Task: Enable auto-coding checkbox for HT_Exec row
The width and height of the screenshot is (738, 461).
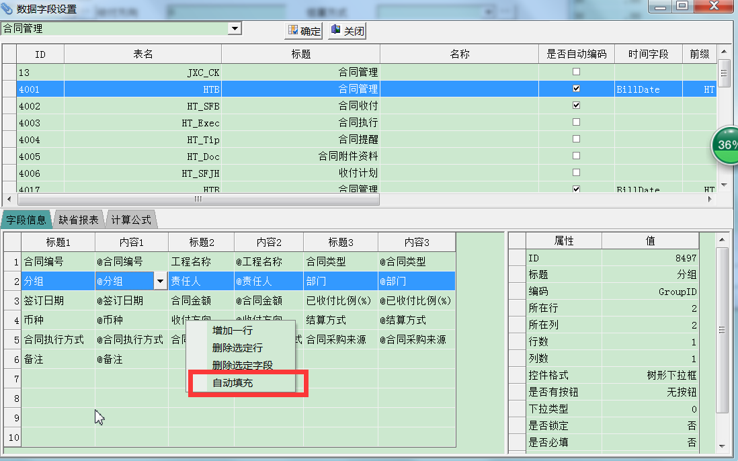Action: click(576, 122)
